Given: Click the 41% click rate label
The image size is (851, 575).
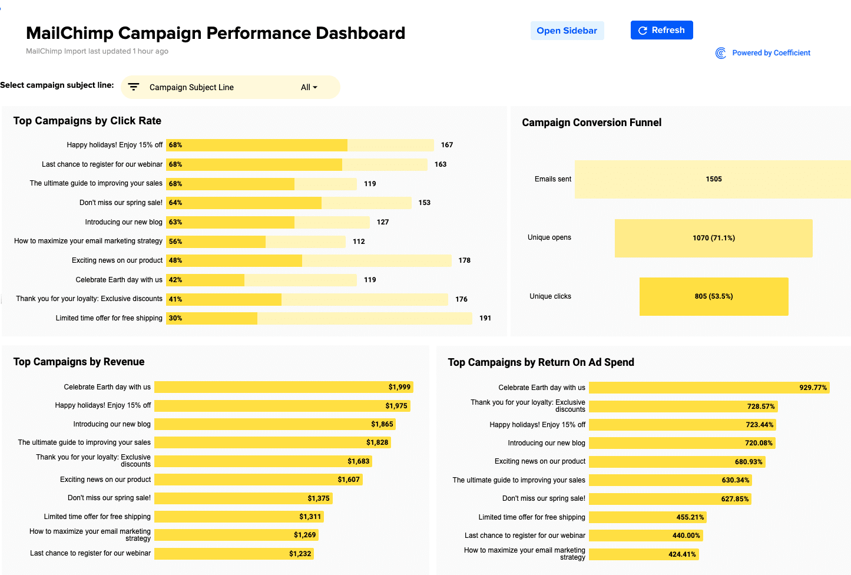Looking at the screenshot, I should (176, 299).
